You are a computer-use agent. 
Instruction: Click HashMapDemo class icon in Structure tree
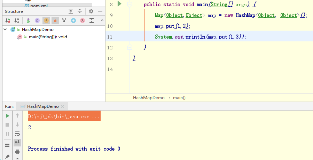point(13,30)
